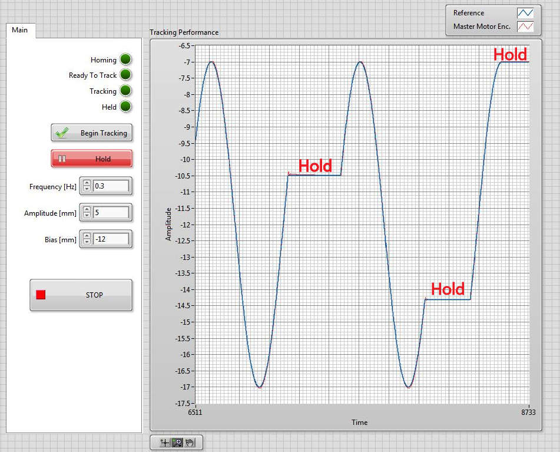Open the graph zoom tool
This screenshot has height=452, width=560.
(177, 442)
